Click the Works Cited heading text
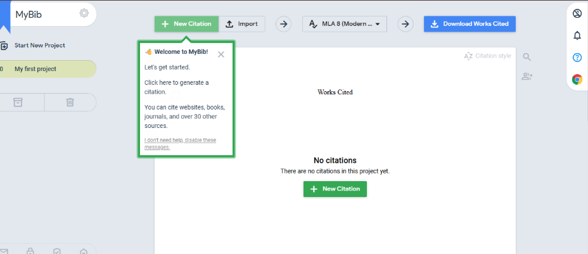The width and height of the screenshot is (588, 254). tap(335, 92)
